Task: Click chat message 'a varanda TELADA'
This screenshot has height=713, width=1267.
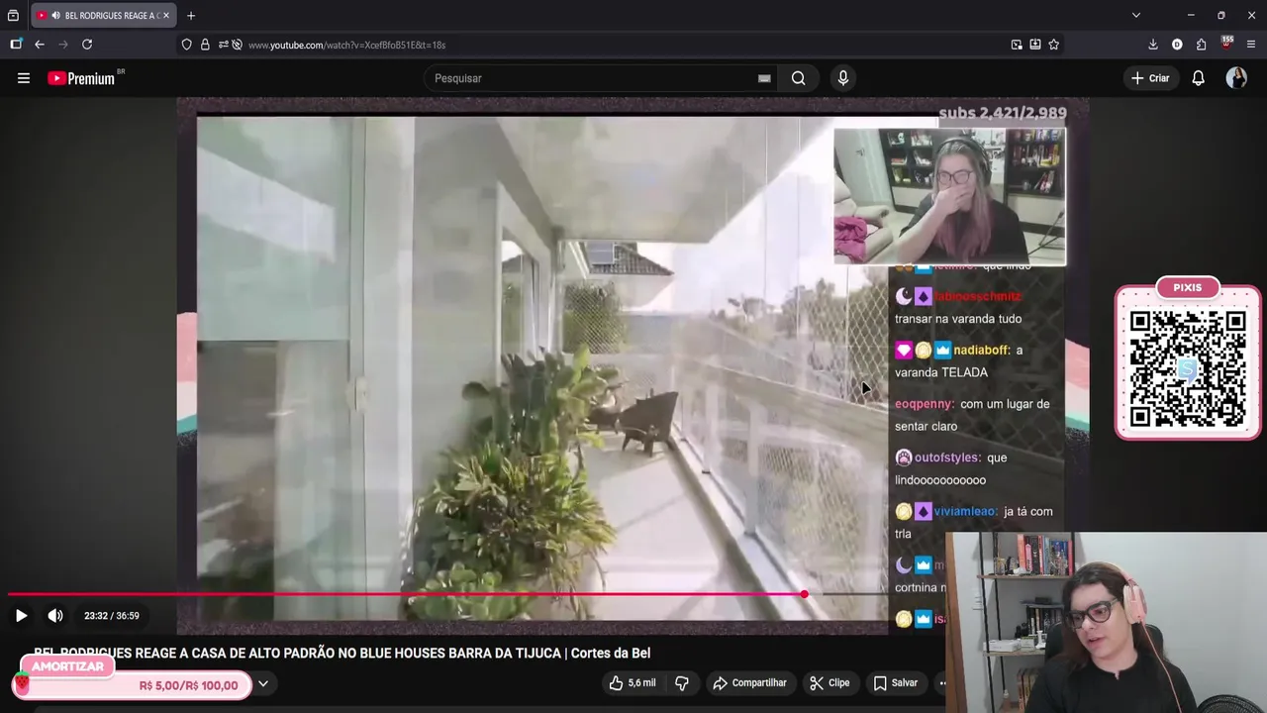Action: click(959, 360)
